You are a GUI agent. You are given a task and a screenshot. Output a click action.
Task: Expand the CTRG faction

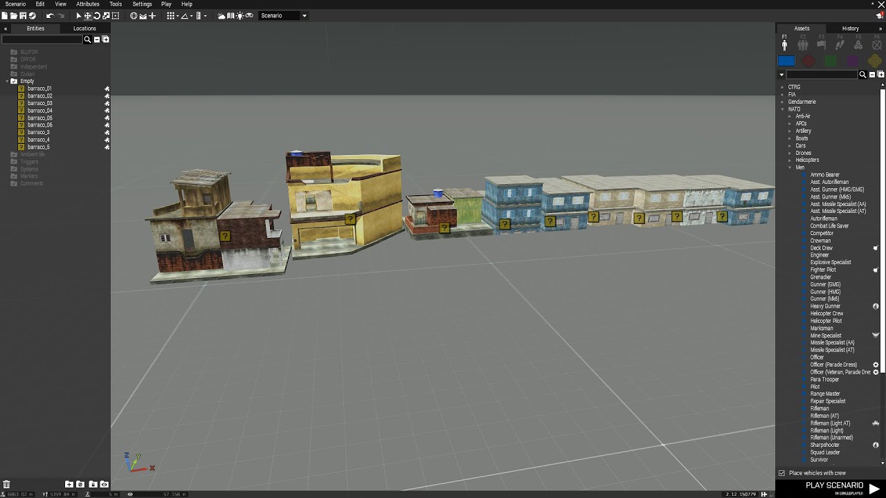pyautogui.click(x=783, y=87)
